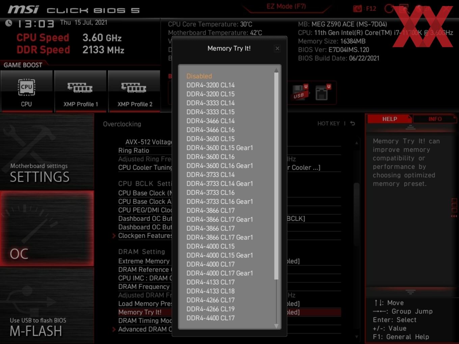Close the Memory Try It! dialog
The image size is (459, 344).
[x=277, y=49]
